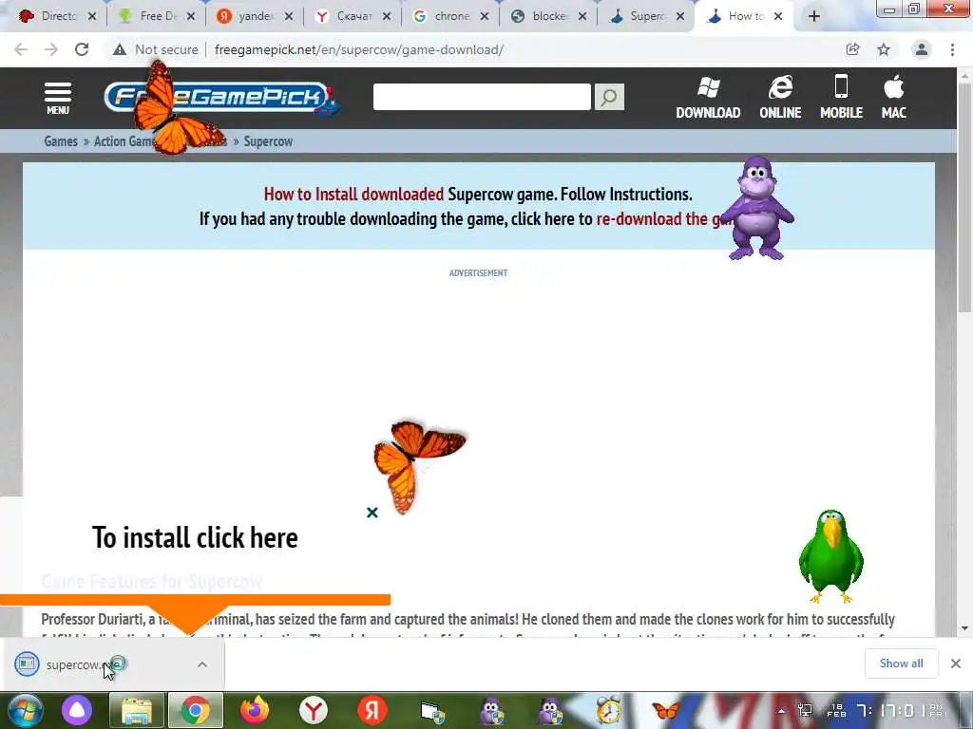
Task: Launch Yandex Browser Y icon in taskbar
Action: pos(314,710)
